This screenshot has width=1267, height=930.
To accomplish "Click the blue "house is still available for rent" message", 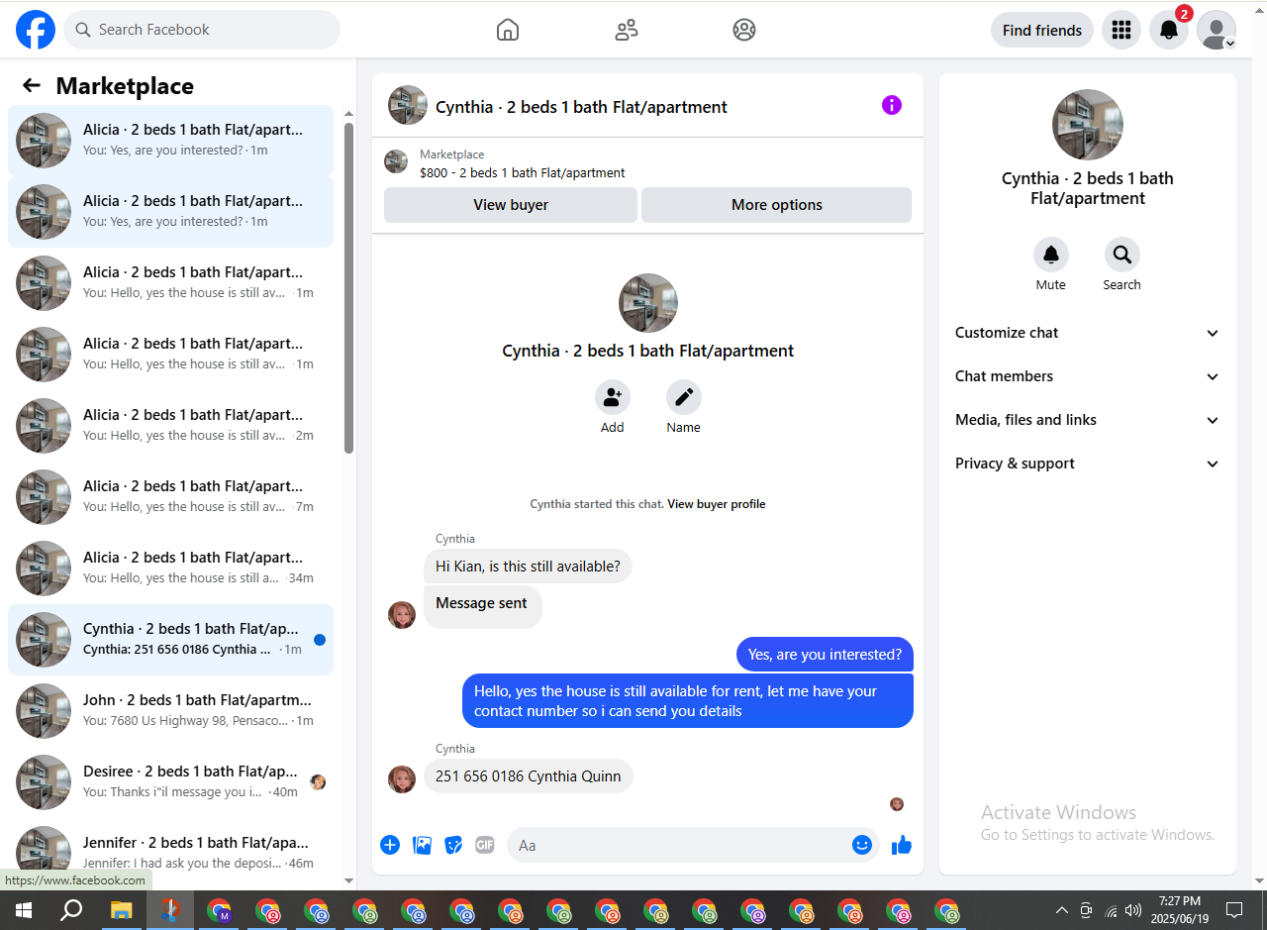I will point(688,701).
